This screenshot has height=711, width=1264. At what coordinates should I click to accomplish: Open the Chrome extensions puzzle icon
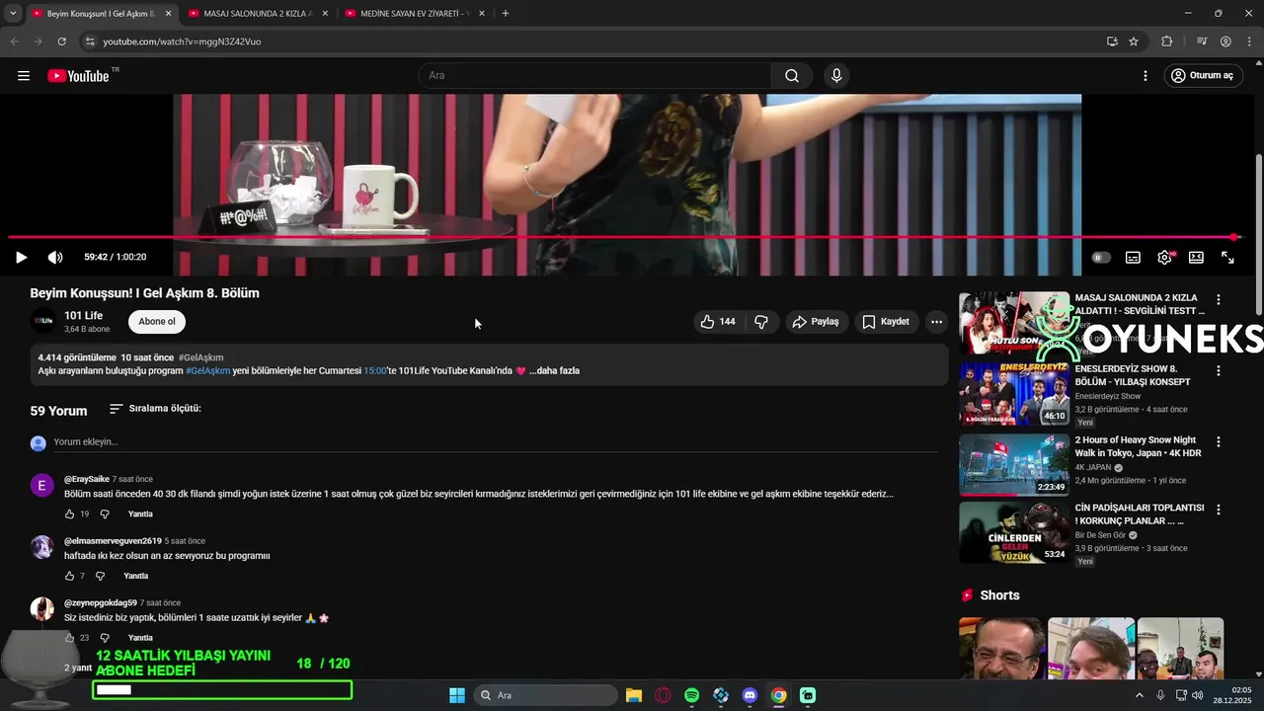tap(1167, 41)
